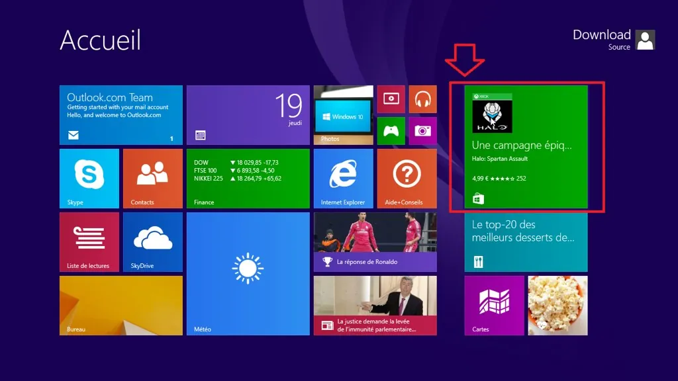The image size is (678, 381).
Task: Click the Download user name
Action: [601, 34]
